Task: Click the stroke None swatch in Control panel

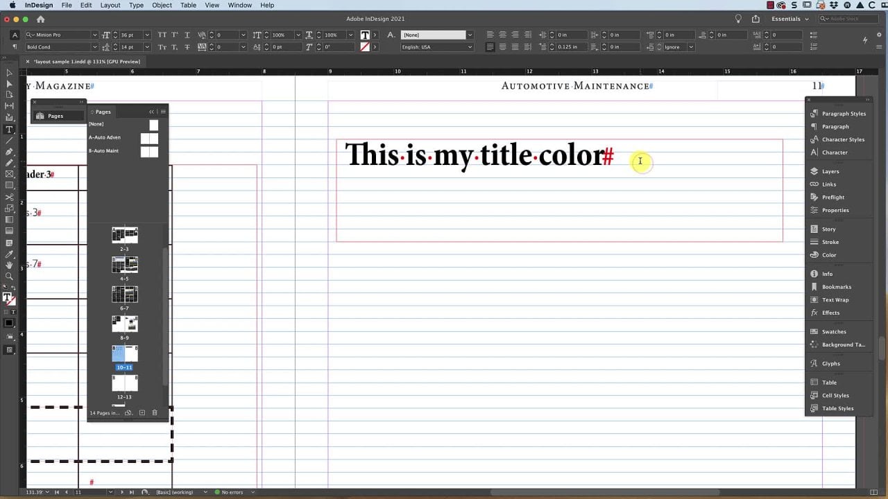Action: click(x=365, y=47)
